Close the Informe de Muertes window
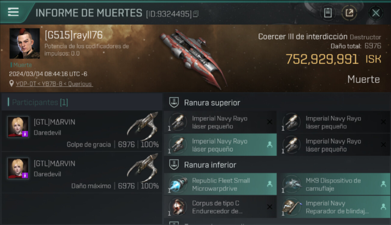 (x=376, y=13)
